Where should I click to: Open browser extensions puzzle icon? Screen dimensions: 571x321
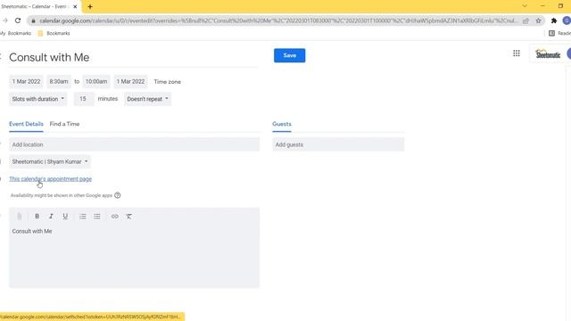554,21
